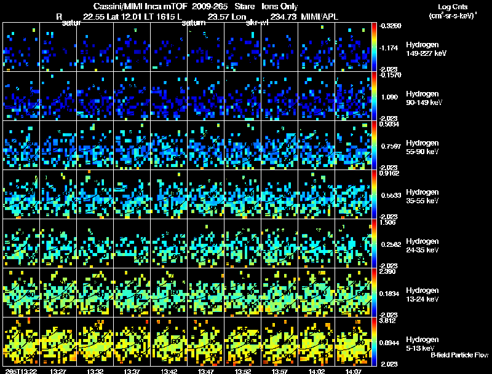This screenshot has width=492, height=374.
Task: Select the 90-149 keV panel at 13:57
Action: point(280,96)
